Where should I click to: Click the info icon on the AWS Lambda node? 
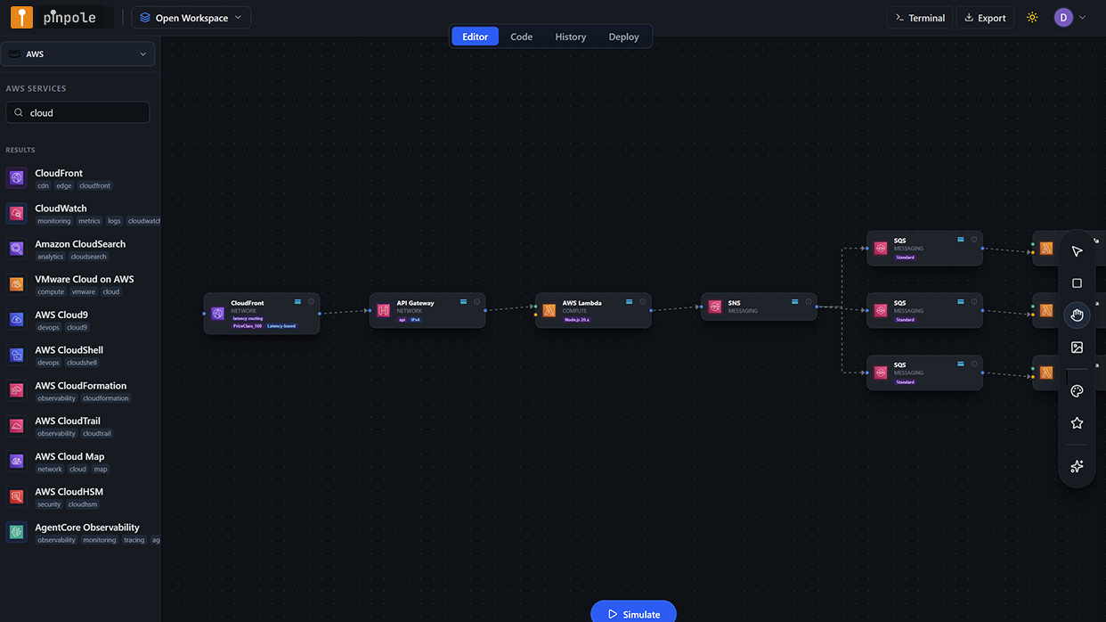642,301
